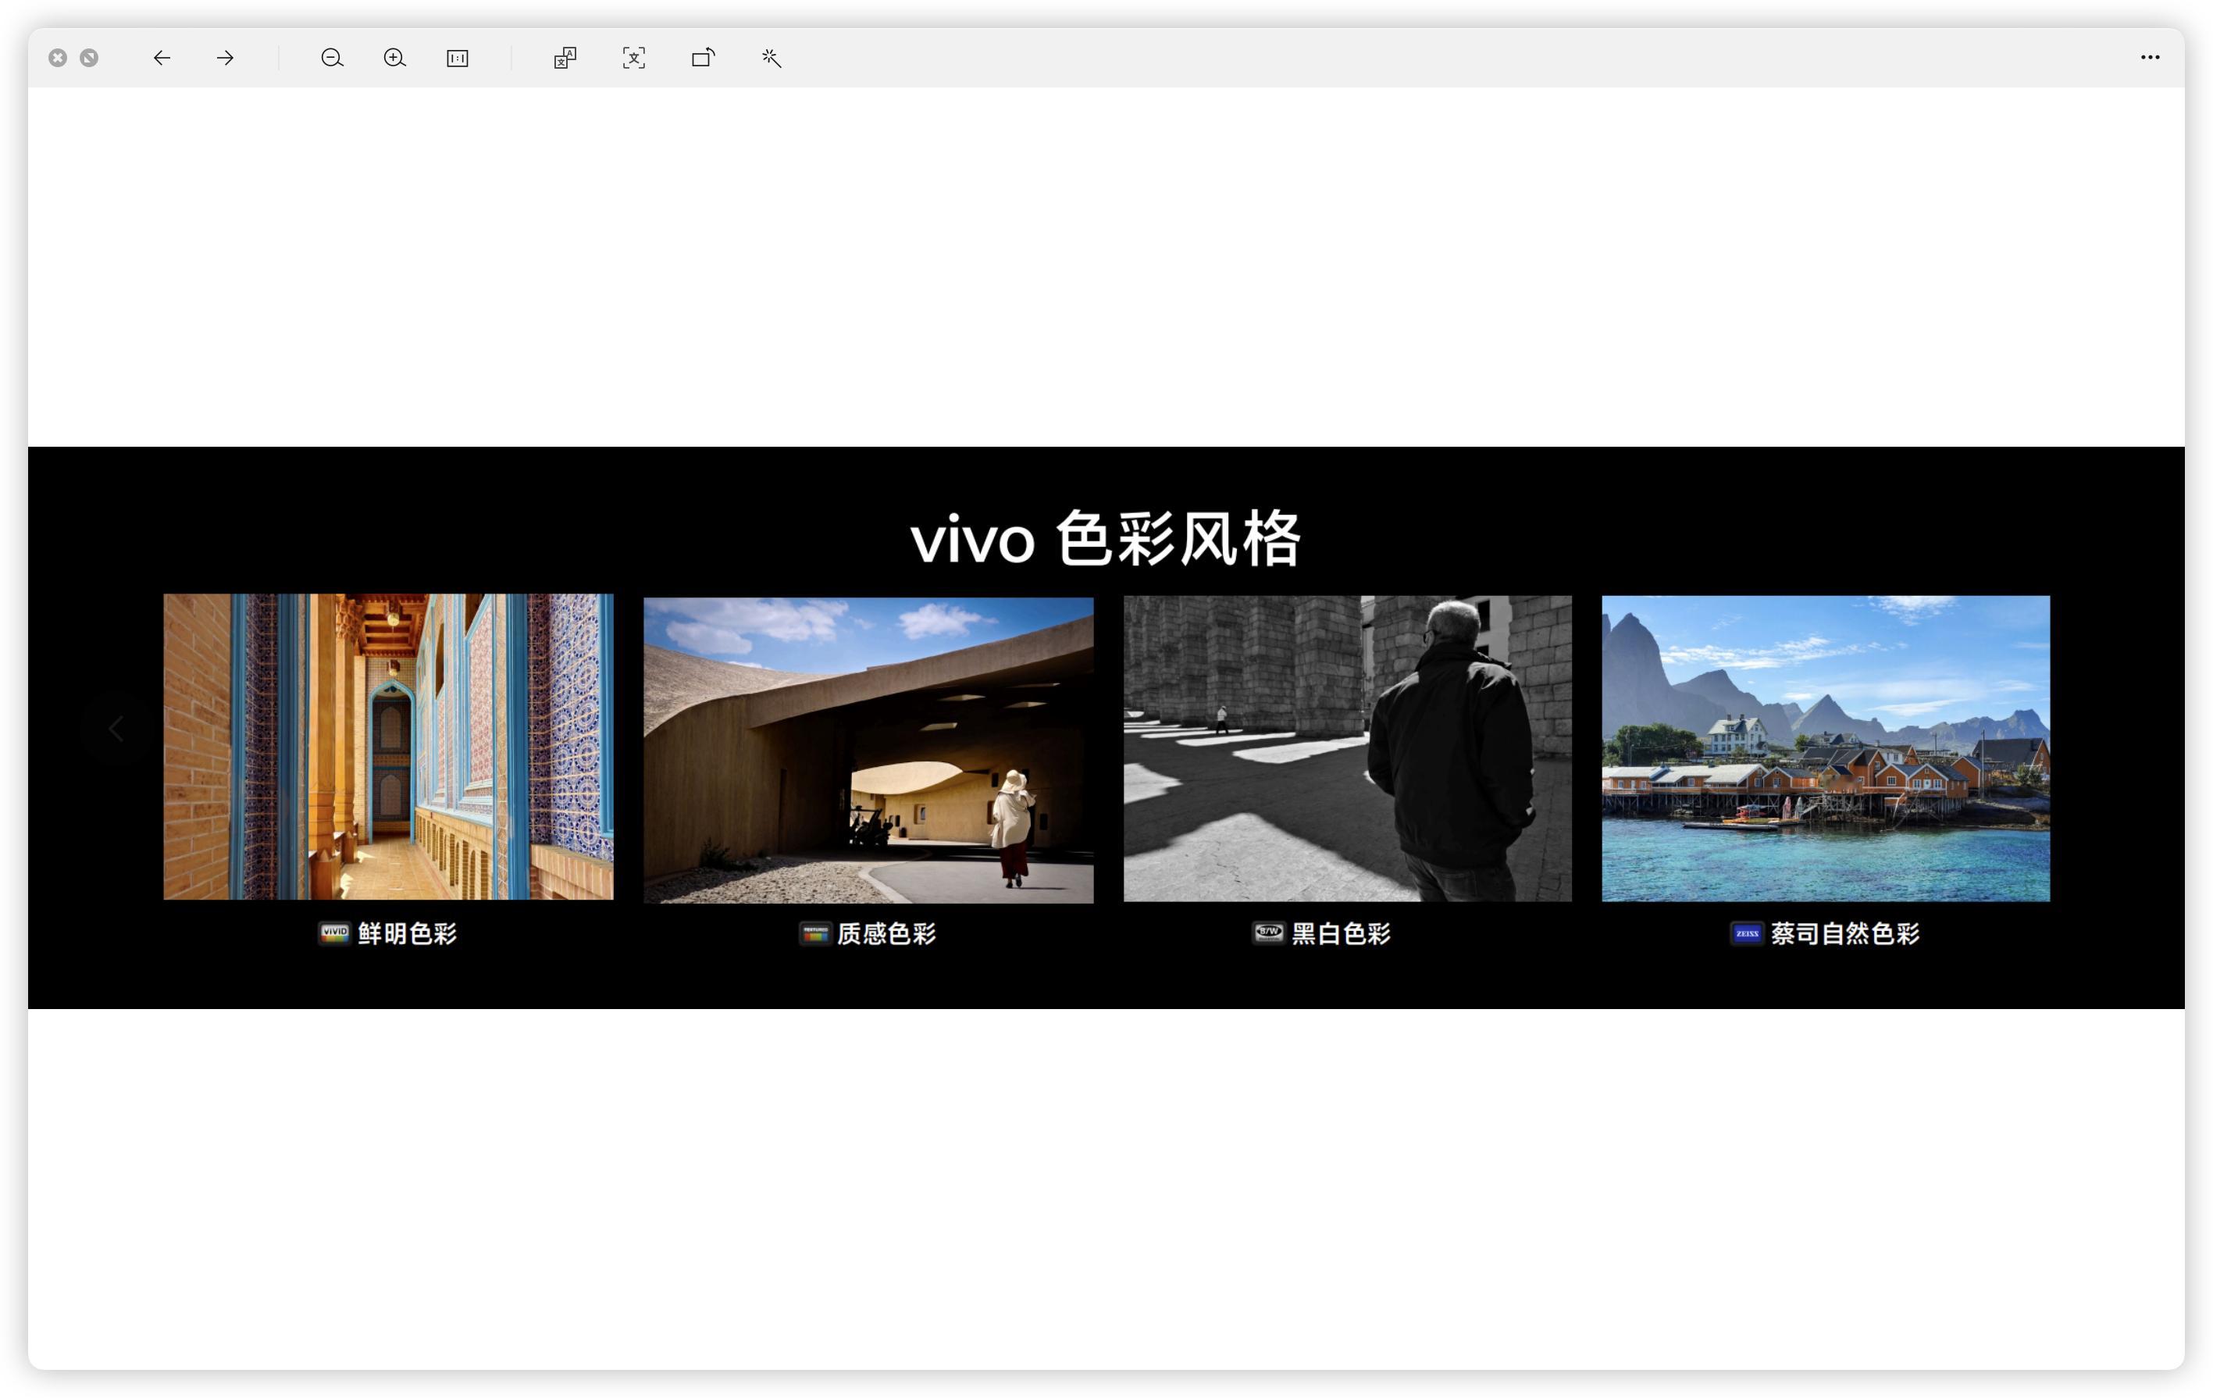Select the desert building photo

tap(868, 750)
